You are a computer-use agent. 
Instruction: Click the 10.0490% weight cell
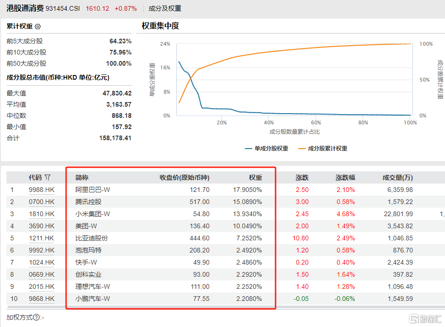click(248, 226)
